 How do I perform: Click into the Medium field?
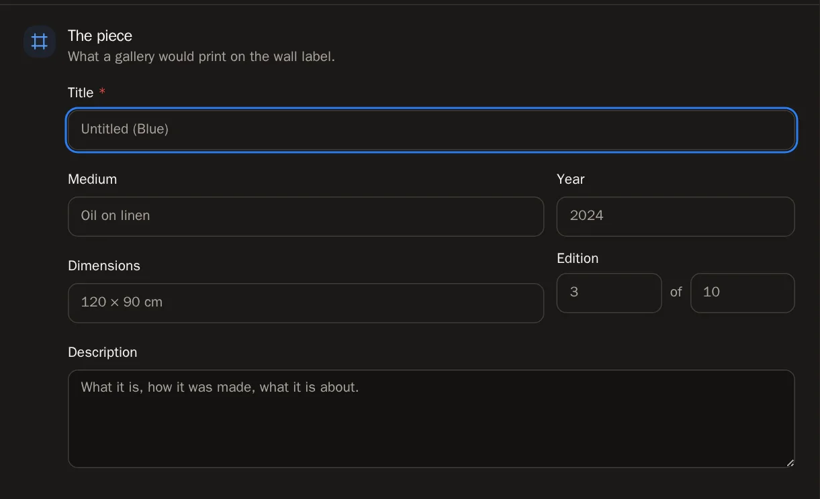(306, 216)
